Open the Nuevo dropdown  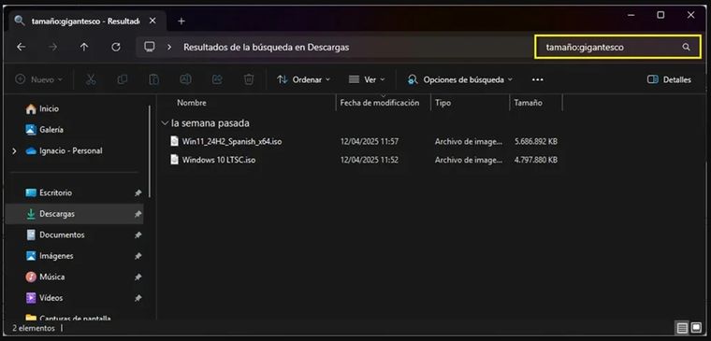[x=39, y=79]
